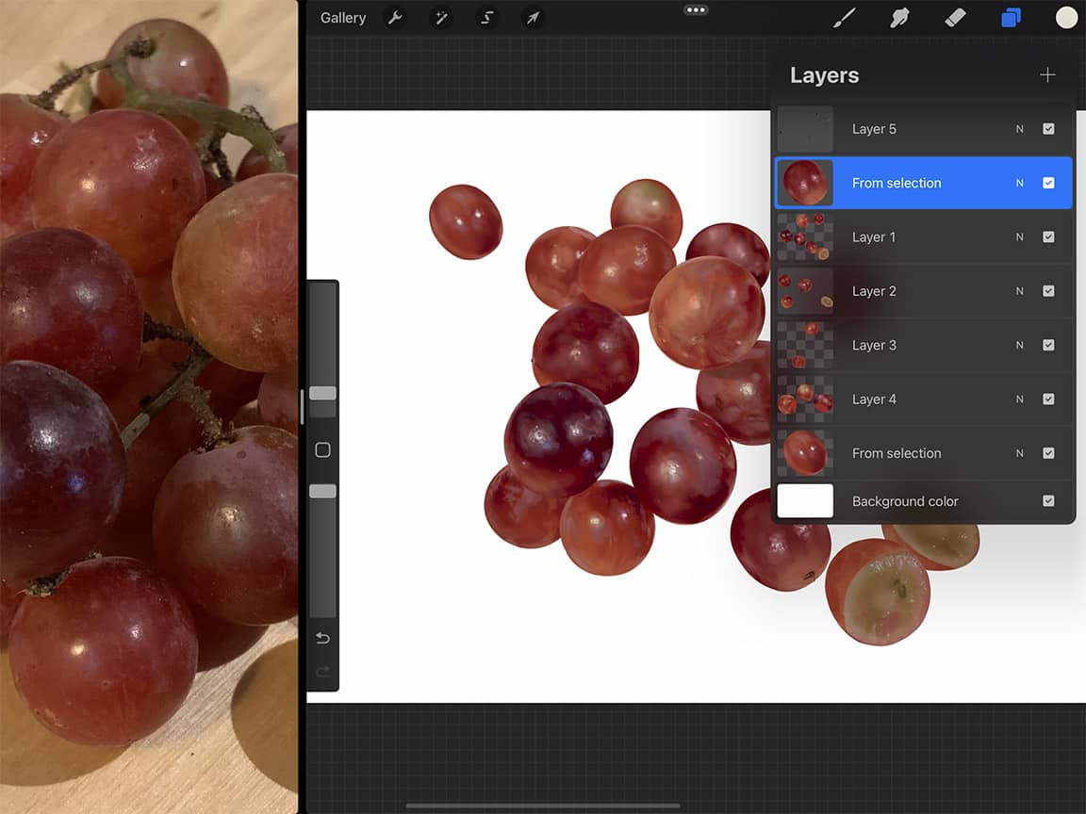Image resolution: width=1086 pixels, height=814 pixels.
Task: Pick the Smudge tool
Action: pyautogui.click(x=899, y=17)
